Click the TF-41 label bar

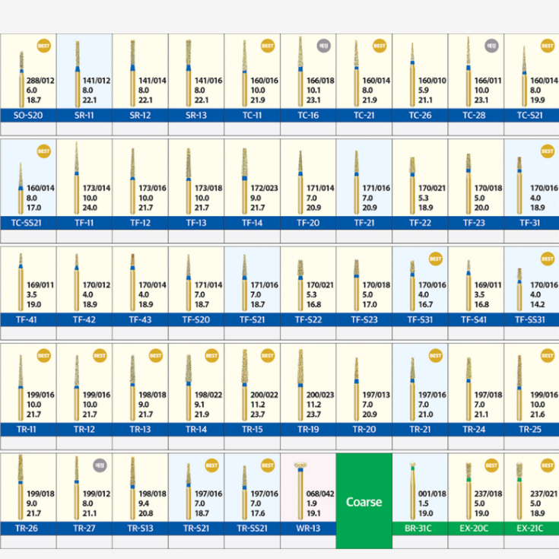(28, 319)
